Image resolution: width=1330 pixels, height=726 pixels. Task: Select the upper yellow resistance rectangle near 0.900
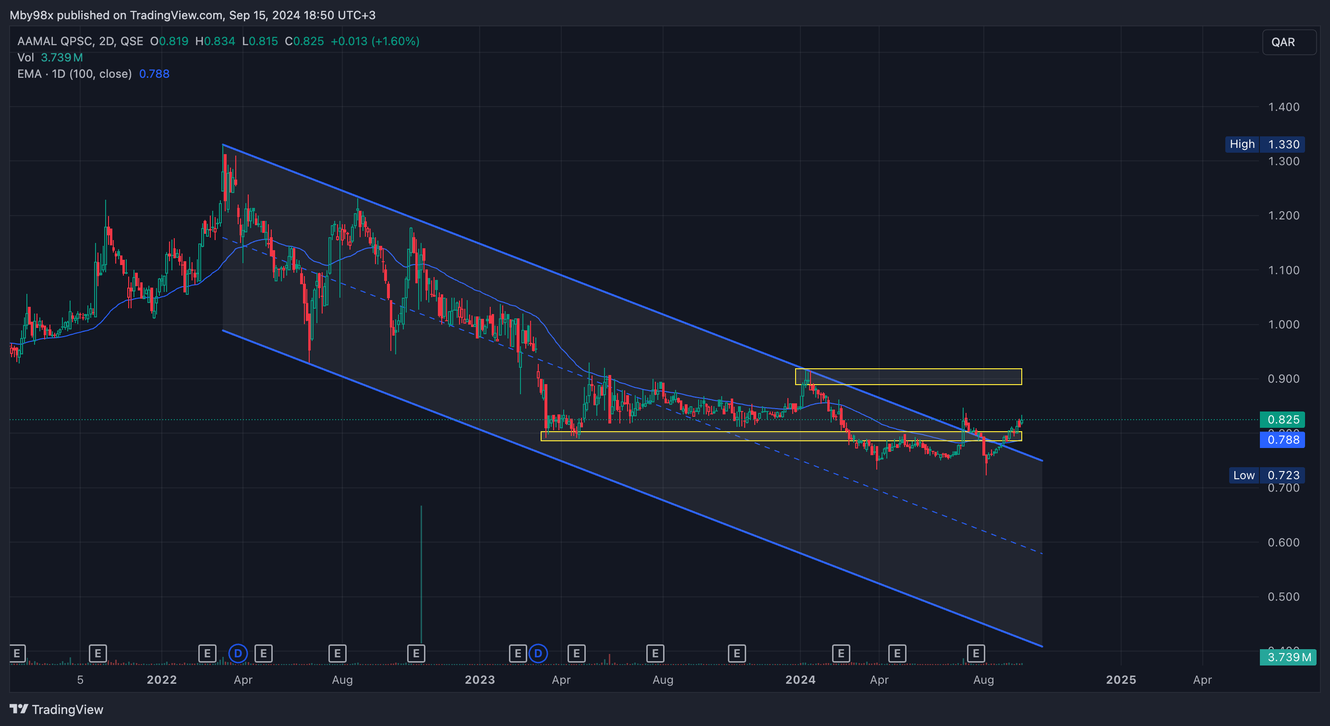[x=908, y=376]
